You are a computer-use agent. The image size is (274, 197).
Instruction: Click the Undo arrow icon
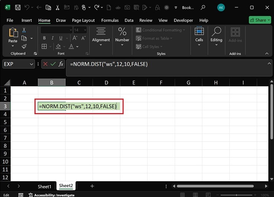[x=27, y=8]
